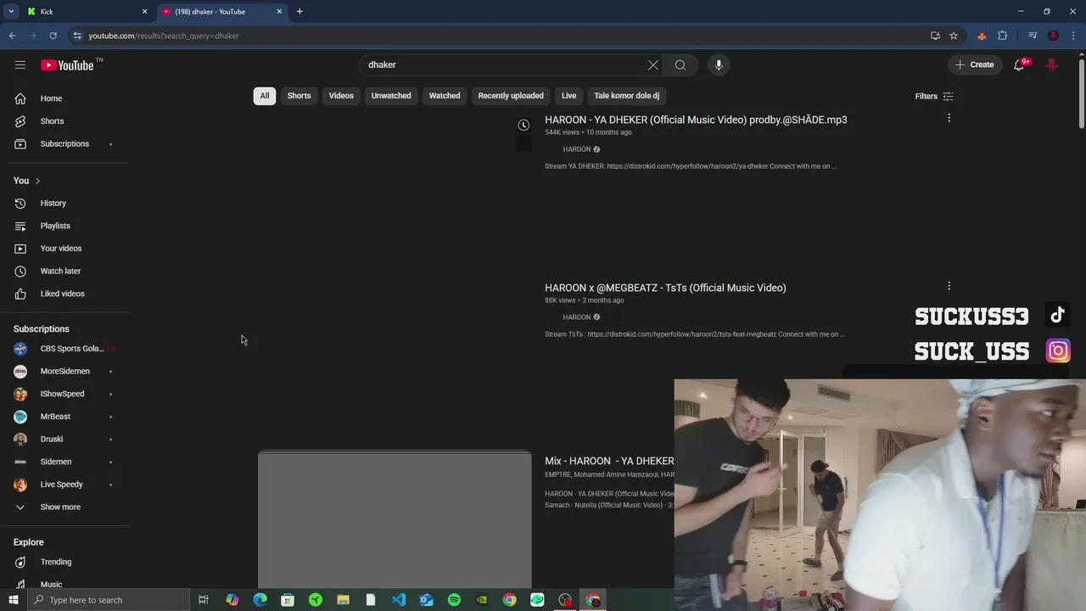The height and width of the screenshot is (611, 1086).
Task: Add YA DHEKER video to Watch later
Action: coord(523,125)
